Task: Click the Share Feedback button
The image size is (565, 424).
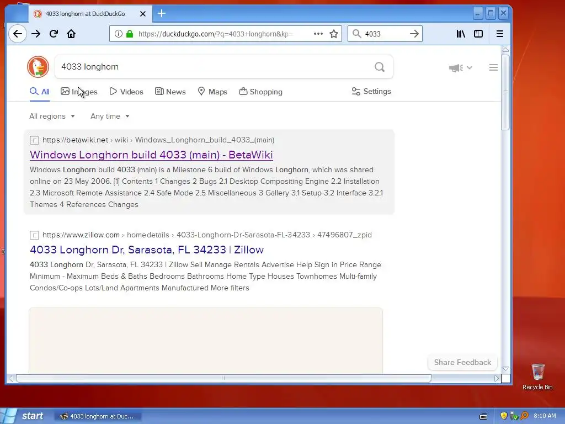Action: [x=462, y=362]
